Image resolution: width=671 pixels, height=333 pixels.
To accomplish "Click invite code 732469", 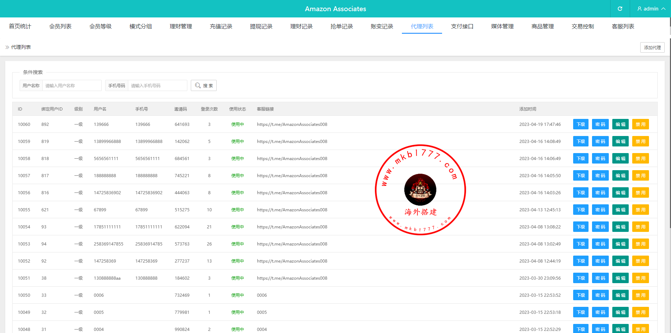I will click(x=182, y=295).
